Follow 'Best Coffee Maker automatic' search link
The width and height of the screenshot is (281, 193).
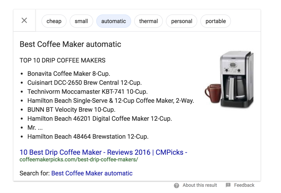[92, 173]
